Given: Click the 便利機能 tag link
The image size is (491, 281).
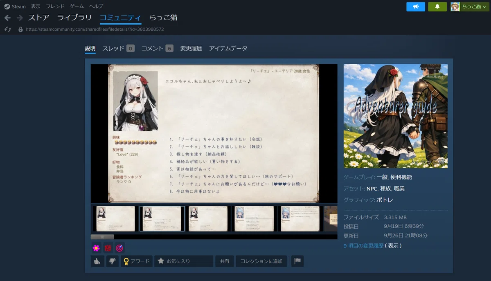Looking at the screenshot, I should point(401,177).
